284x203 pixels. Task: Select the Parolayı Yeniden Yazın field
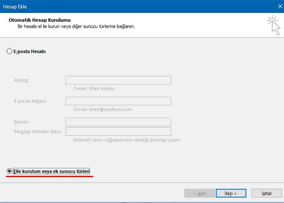[118, 132]
